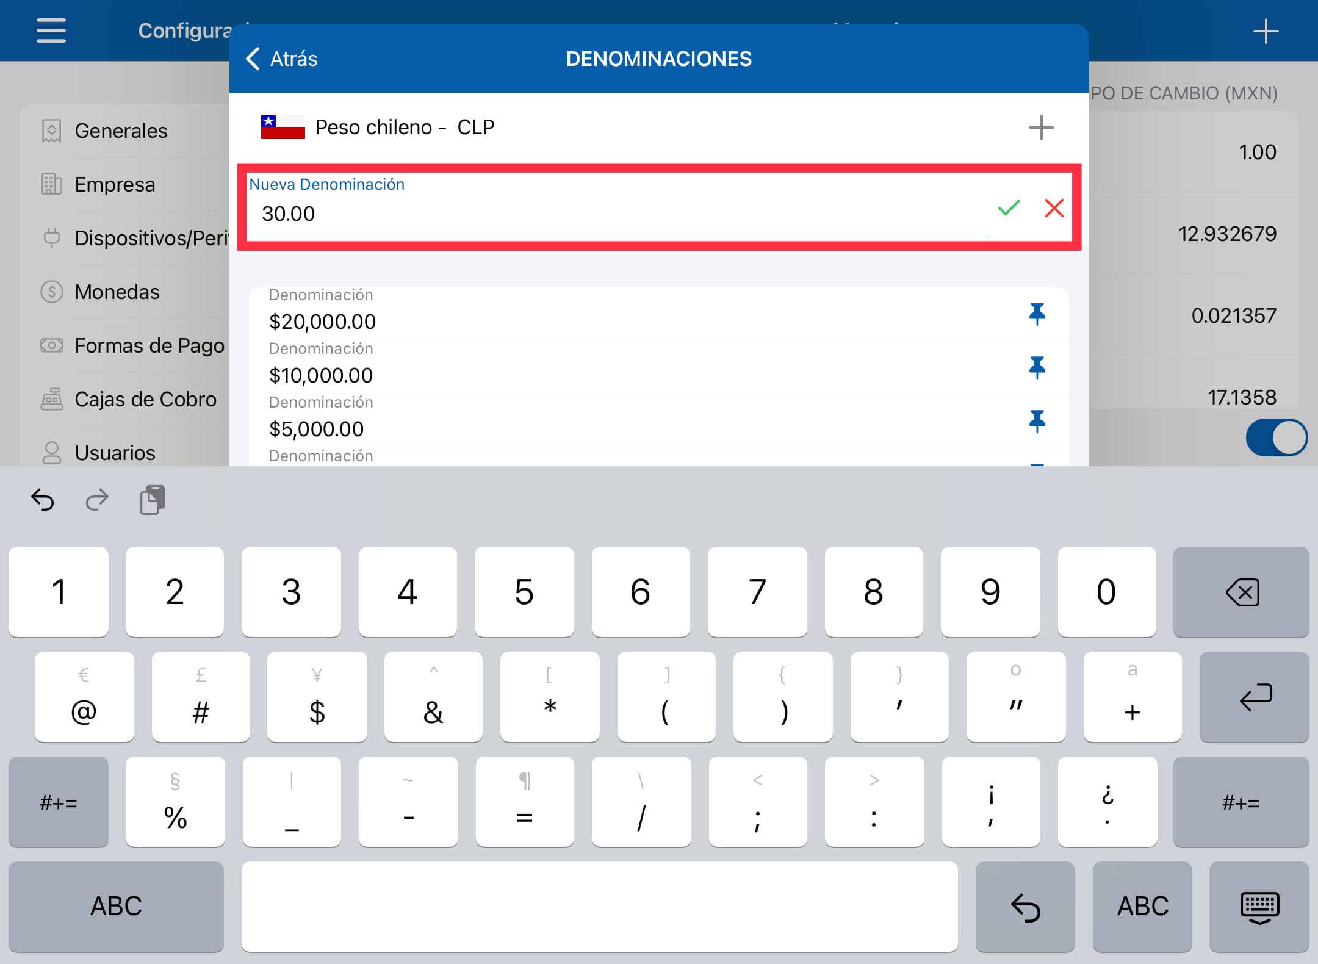Tap the % key on the keyboard
The image size is (1318, 964).
pyautogui.click(x=175, y=802)
